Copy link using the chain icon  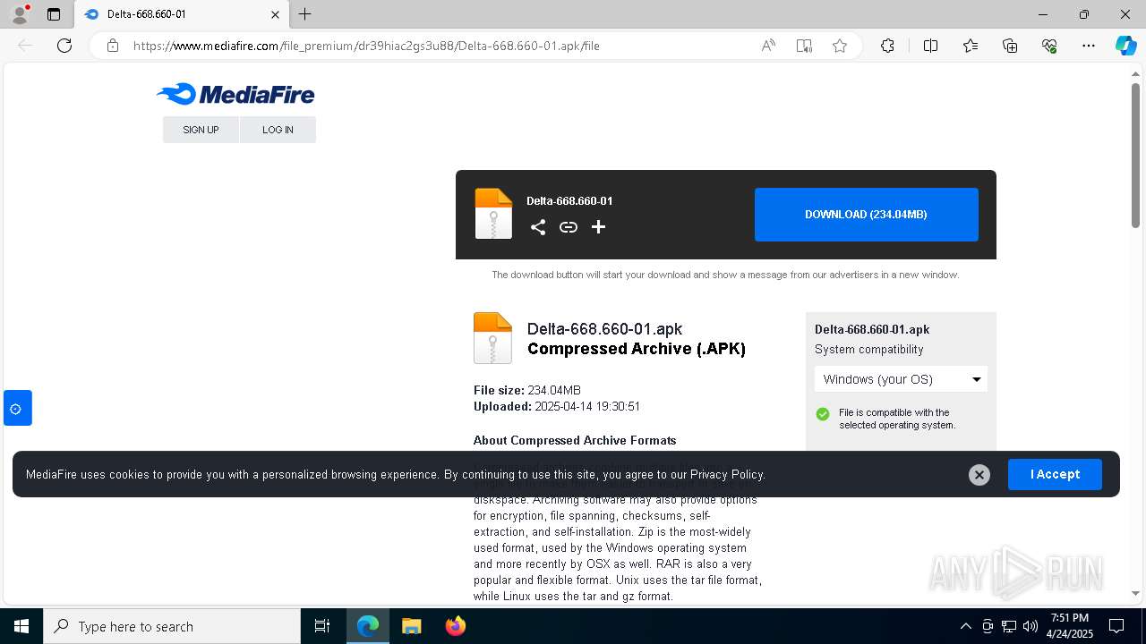(x=569, y=227)
